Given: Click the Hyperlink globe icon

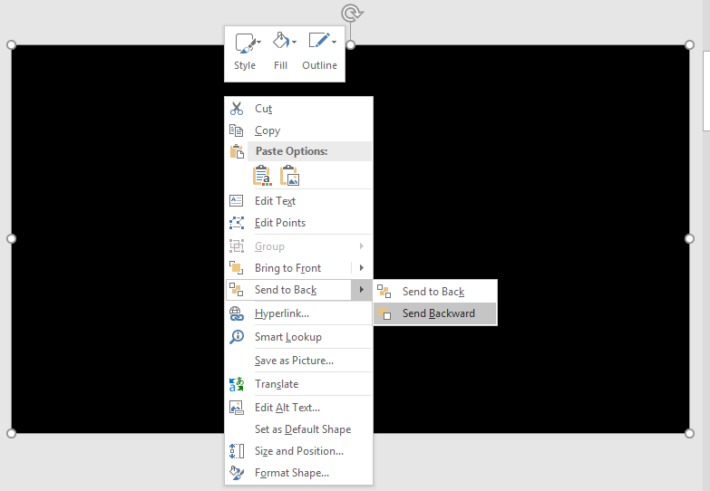Looking at the screenshot, I should coord(237,313).
